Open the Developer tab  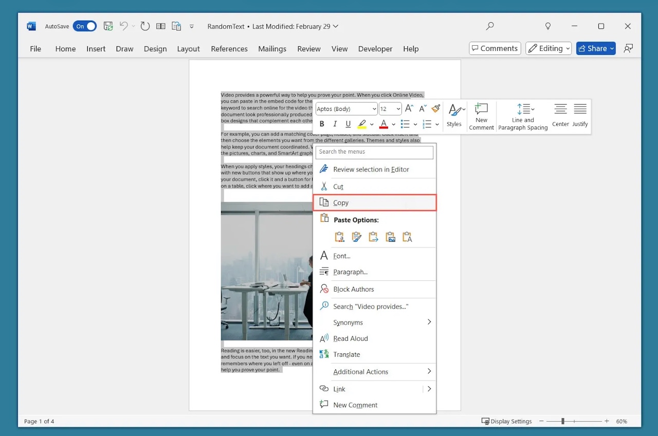(x=375, y=49)
